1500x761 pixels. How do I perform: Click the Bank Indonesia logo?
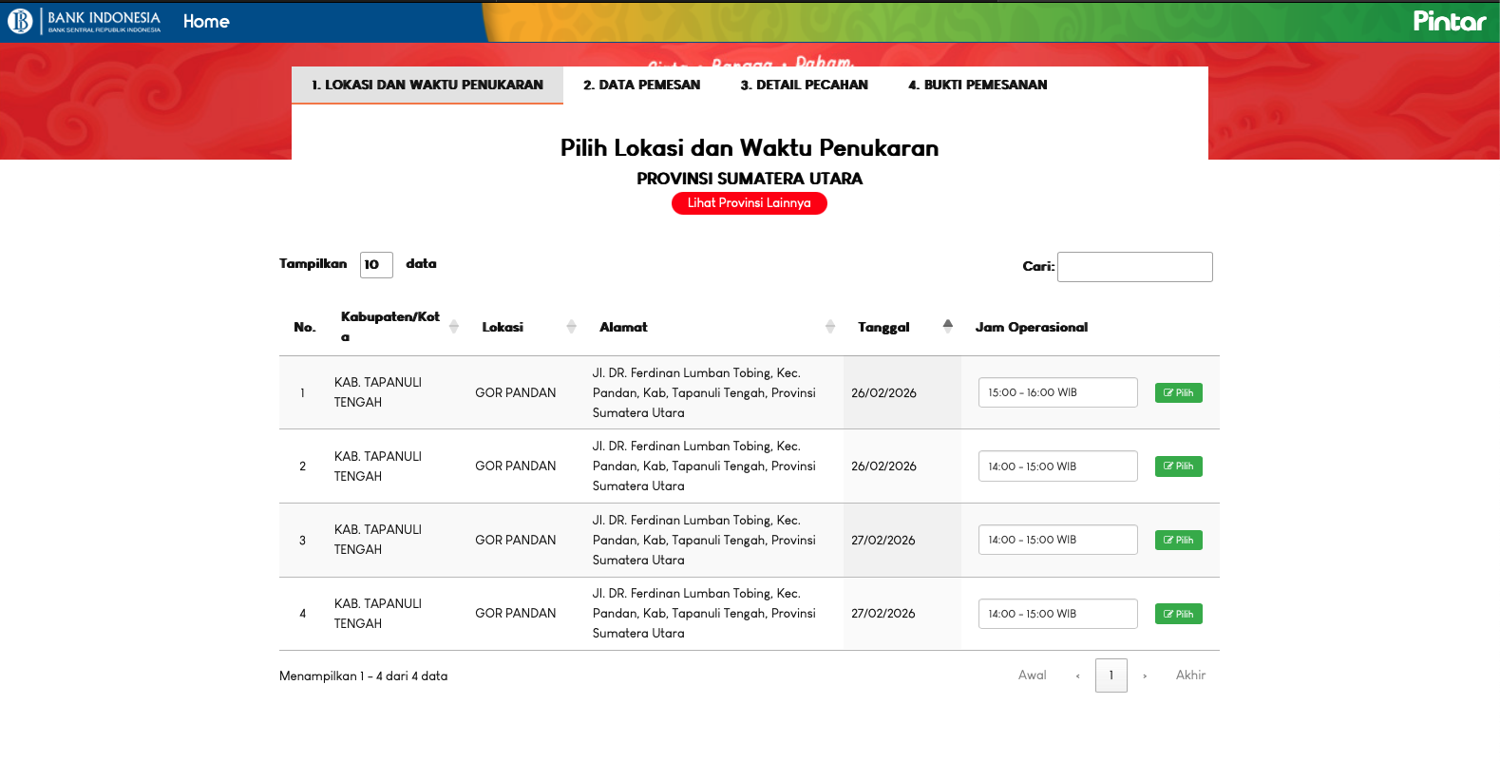tap(85, 21)
